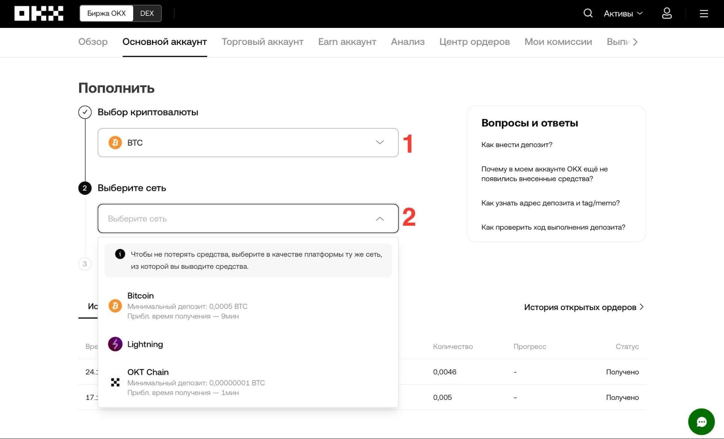724x439 pixels.
Task: Click the OKX logo
Action: pyautogui.click(x=39, y=13)
